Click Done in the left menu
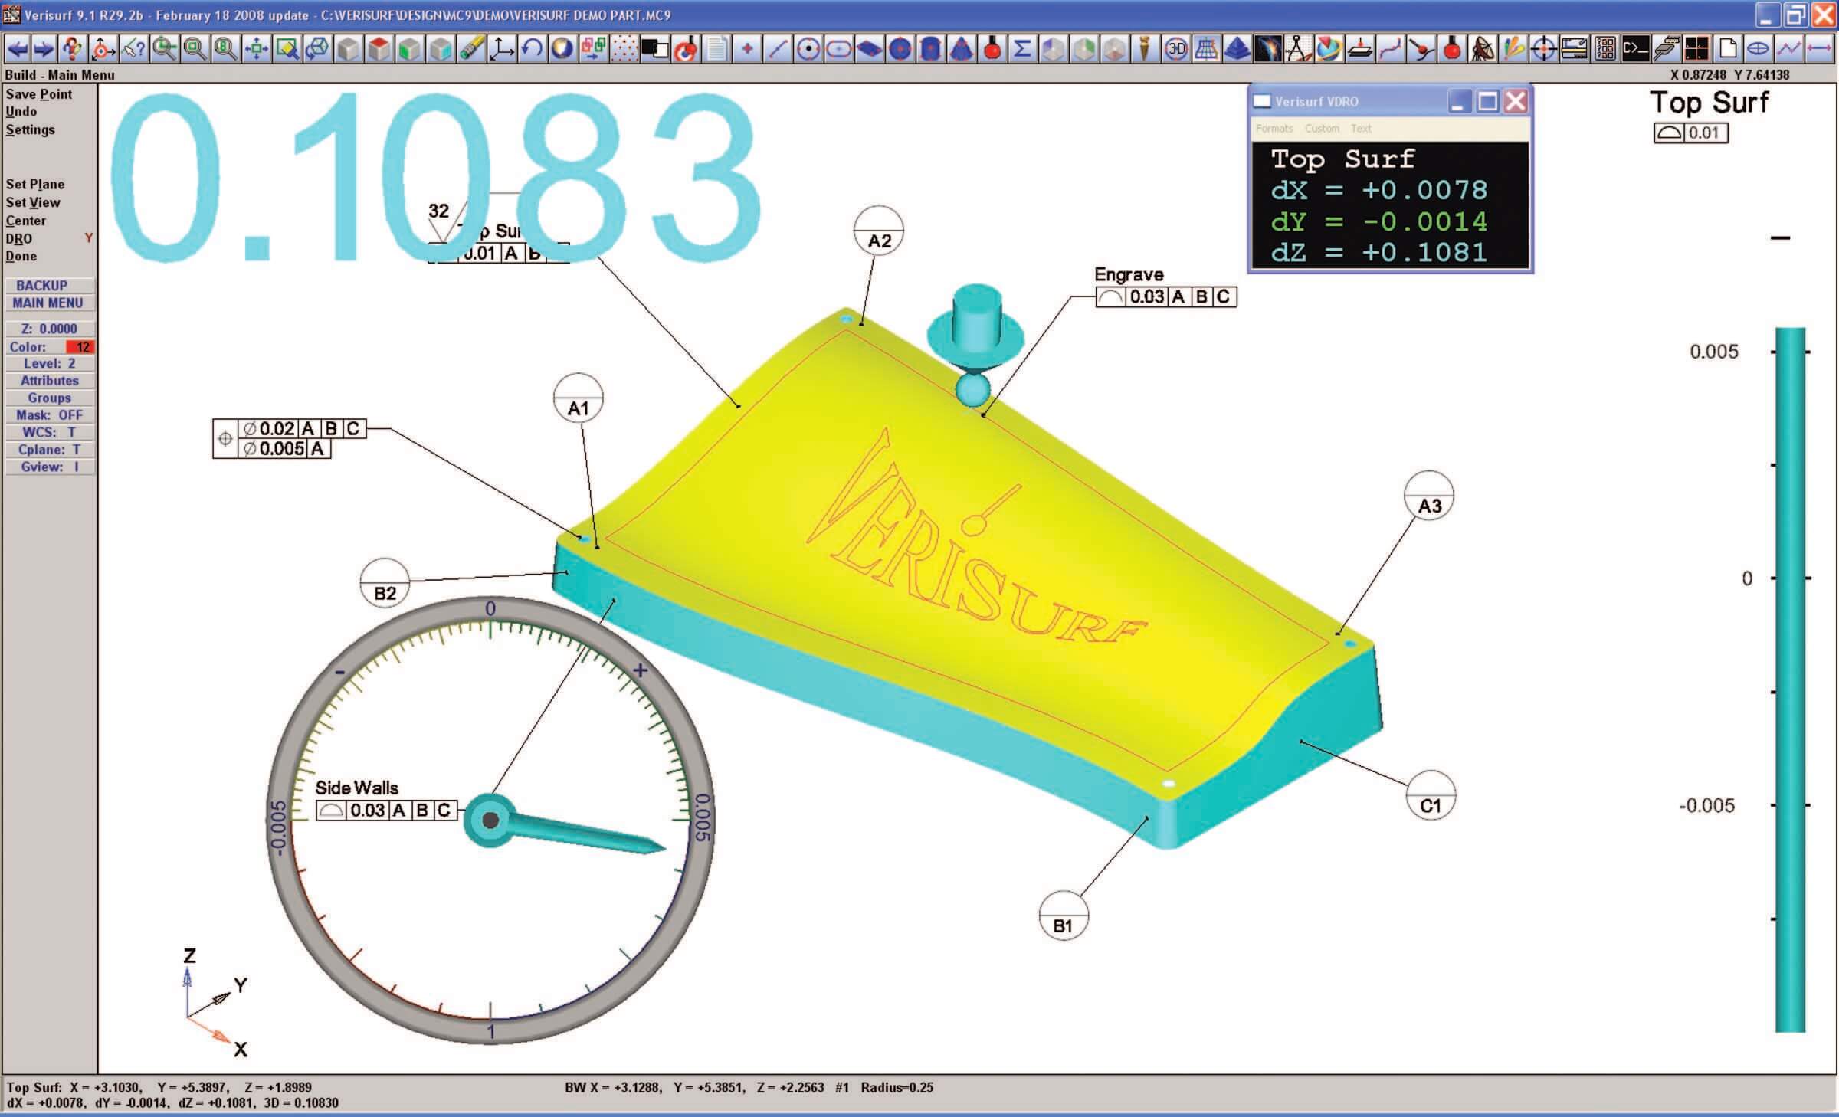This screenshot has height=1117, width=1839. point(21,257)
